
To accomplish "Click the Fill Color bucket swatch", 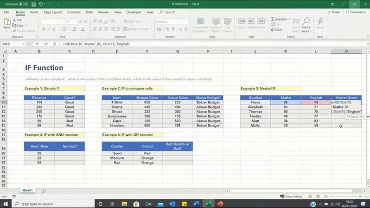I will [x=75, y=29].
